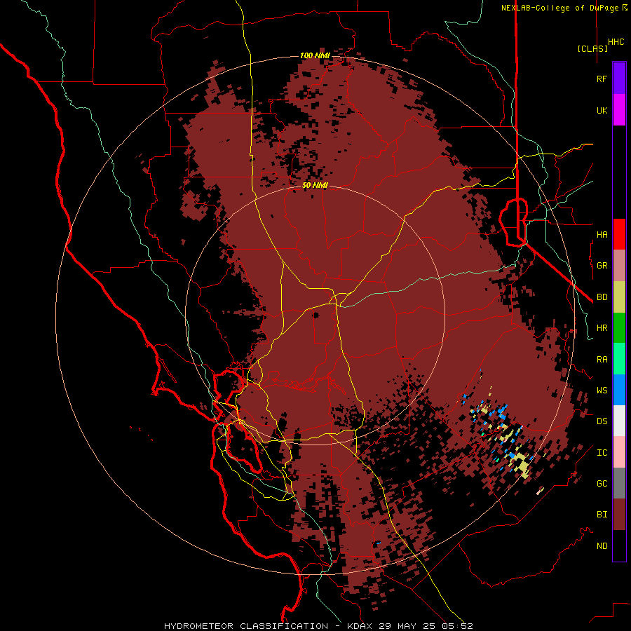Viewport: 631px width, 631px height.
Task: Click the RA light-green legend swatch
Action: [619, 359]
